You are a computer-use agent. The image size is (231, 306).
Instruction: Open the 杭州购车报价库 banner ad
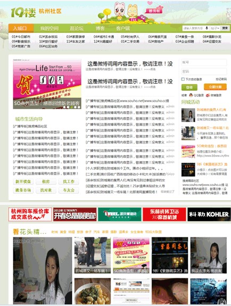(30, 214)
